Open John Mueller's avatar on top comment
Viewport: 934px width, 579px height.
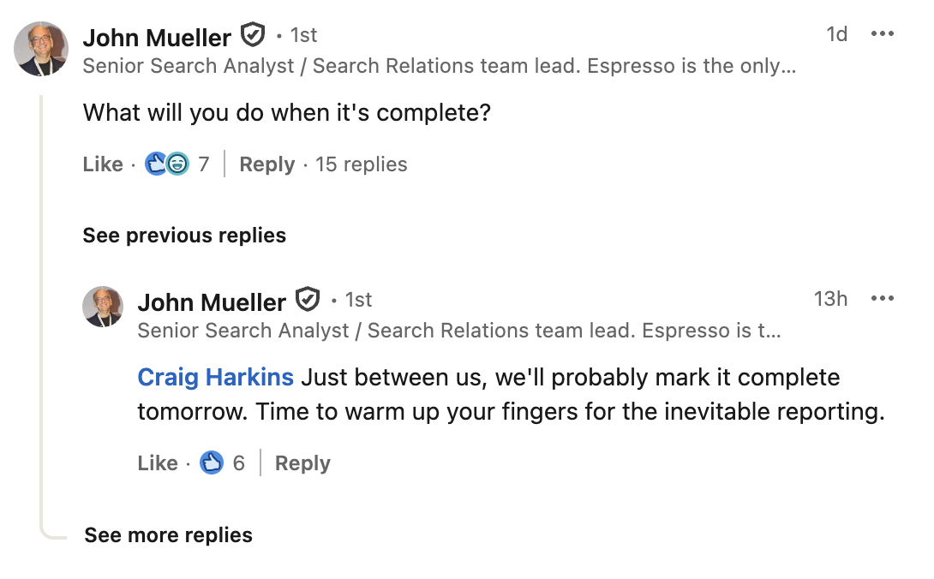coord(41,49)
